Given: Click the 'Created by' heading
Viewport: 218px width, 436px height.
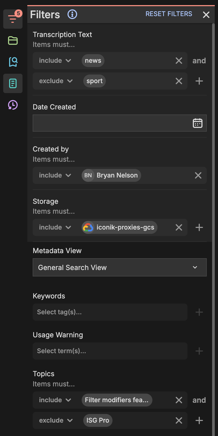Looking at the screenshot, I should 51,149.
